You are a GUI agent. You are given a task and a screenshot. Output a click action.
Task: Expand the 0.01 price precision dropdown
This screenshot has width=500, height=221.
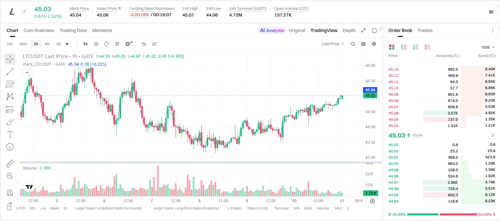click(x=488, y=47)
